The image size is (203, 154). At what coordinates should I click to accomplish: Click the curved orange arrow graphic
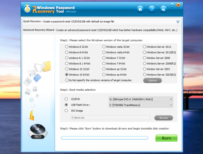[x=32, y=115]
